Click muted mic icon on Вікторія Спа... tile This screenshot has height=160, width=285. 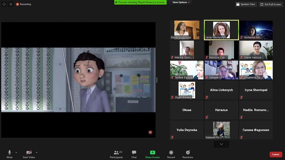coord(207,57)
